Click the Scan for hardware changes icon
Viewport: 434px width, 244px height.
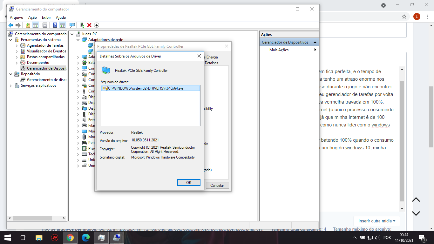click(72, 25)
